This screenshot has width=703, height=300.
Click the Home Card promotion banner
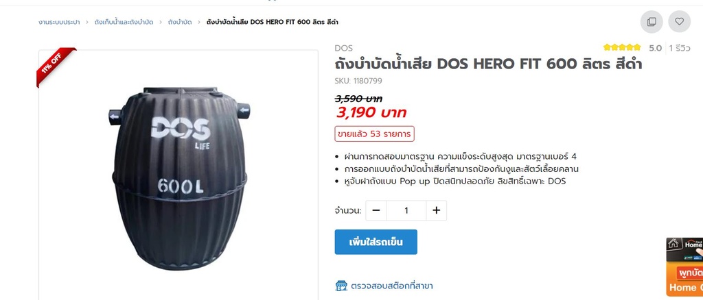pyautogui.click(x=684, y=267)
